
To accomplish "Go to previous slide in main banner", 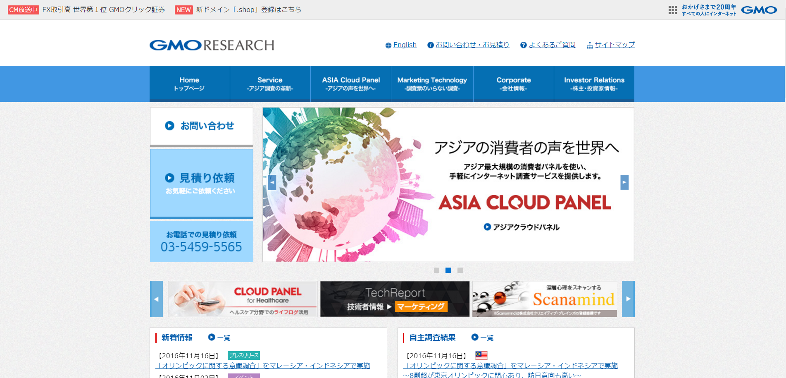I will (x=272, y=182).
